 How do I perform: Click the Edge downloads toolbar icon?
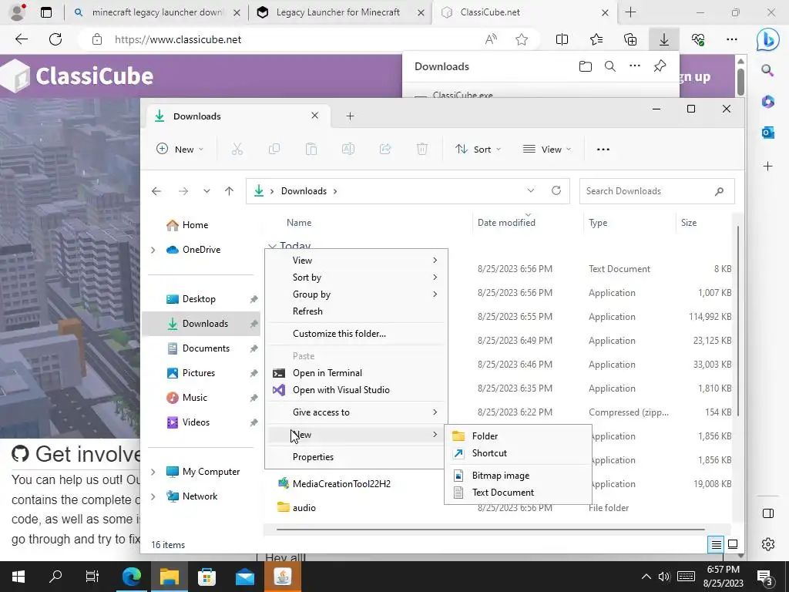(664, 39)
